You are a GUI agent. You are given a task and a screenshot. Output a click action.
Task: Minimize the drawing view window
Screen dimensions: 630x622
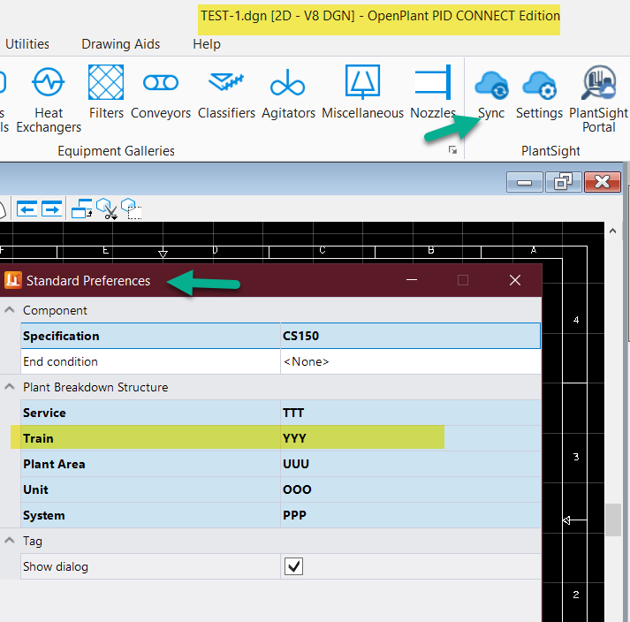coord(524,182)
